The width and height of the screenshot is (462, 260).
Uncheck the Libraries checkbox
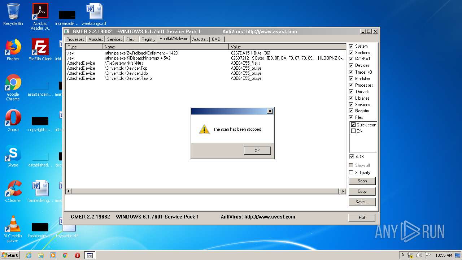tap(351, 98)
